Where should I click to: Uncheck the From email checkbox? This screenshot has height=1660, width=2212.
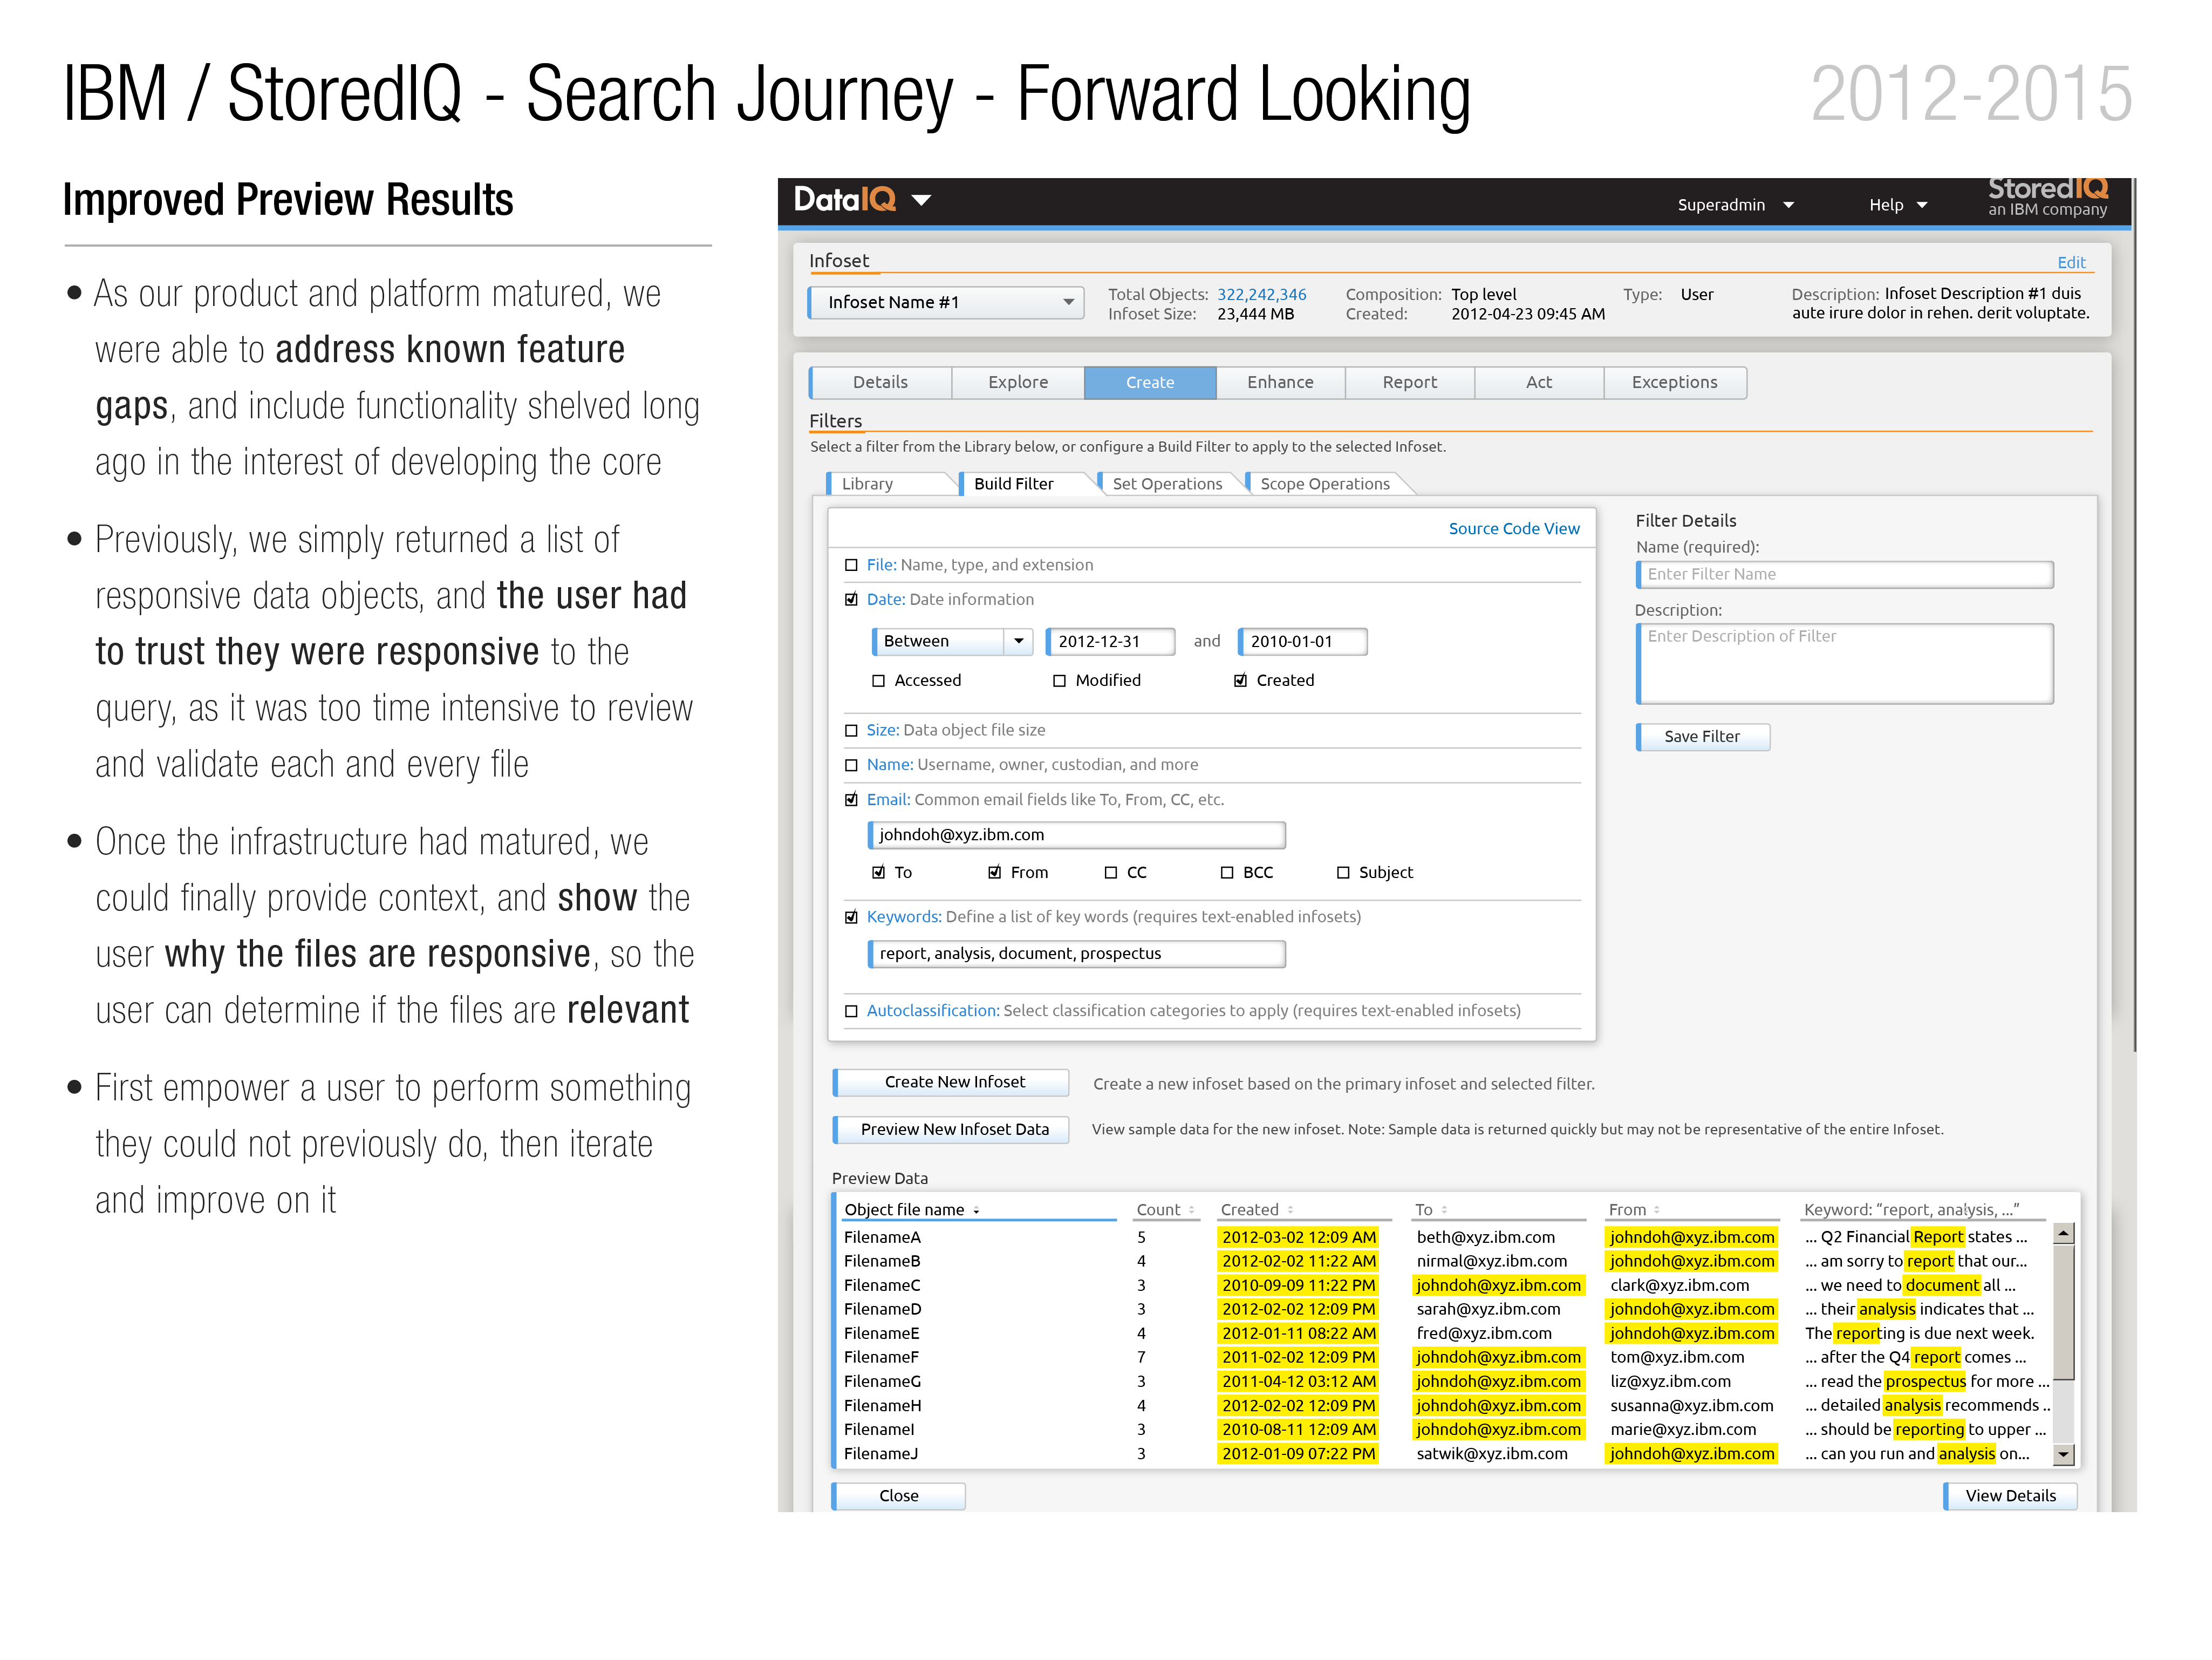(994, 872)
